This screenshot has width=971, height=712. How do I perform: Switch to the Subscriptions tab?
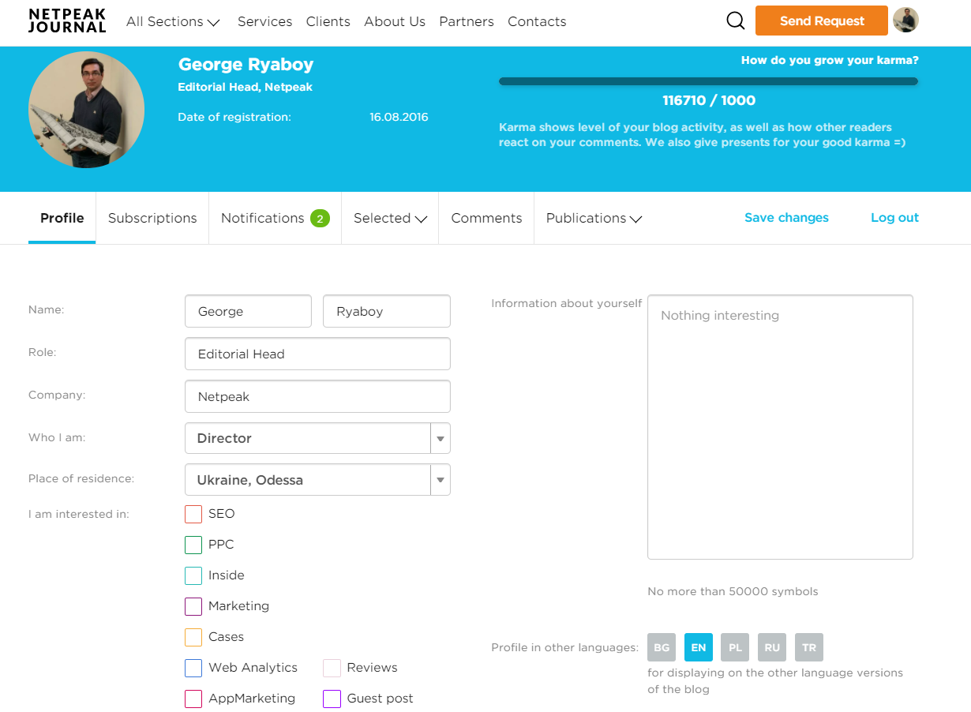point(152,218)
